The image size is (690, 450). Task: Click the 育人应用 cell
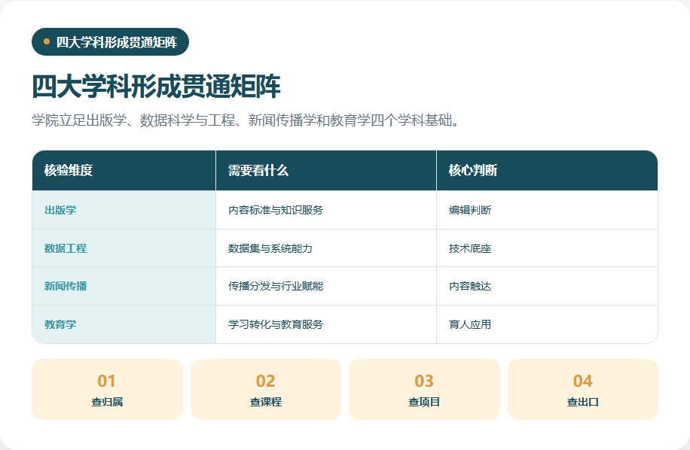pyautogui.click(x=547, y=324)
